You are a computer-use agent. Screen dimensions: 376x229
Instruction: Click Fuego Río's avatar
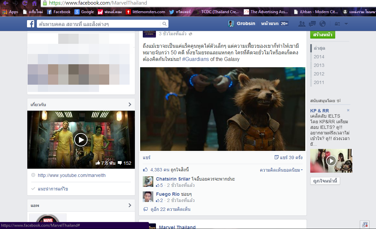(x=148, y=197)
